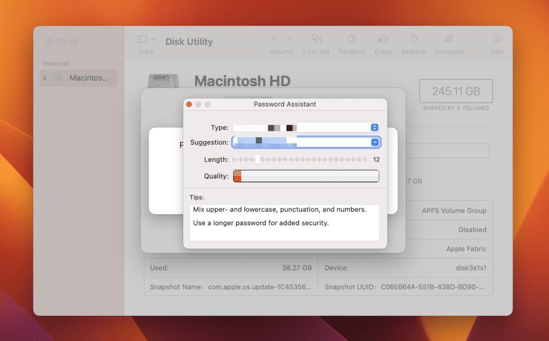This screenshot has height=341, width=549.
Task: Click the Internal sidebar section header
Action: click(x=56, y=63)
